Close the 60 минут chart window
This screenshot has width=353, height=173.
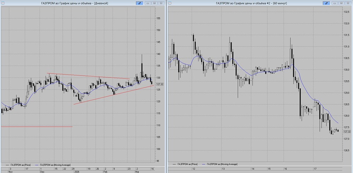coord(348,3)
